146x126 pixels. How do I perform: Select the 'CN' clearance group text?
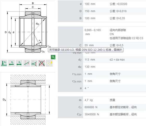(112, 34)
